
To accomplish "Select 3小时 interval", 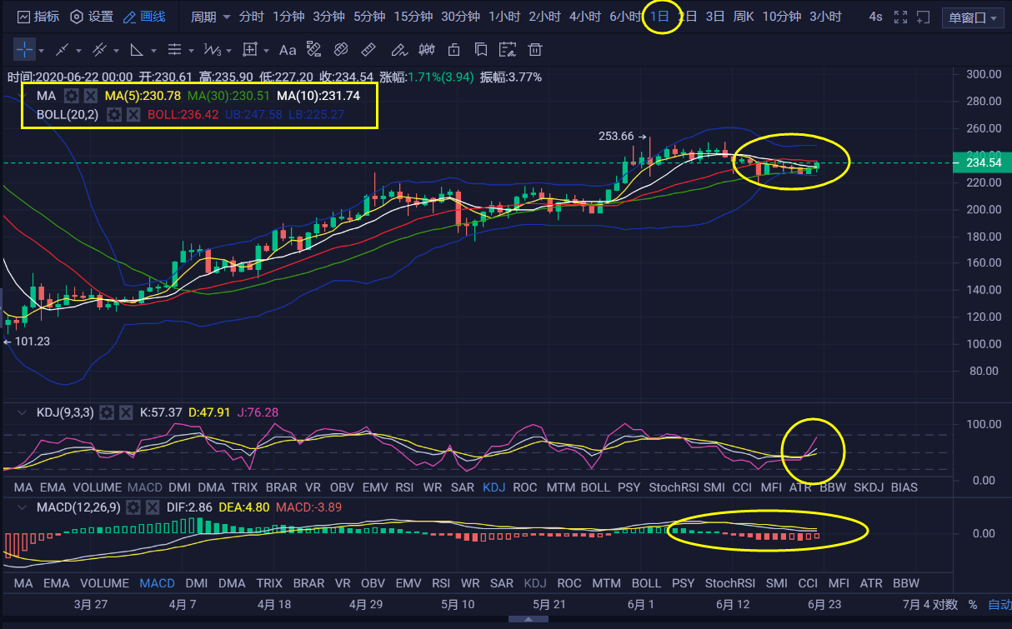I will [x=824, y=17].
